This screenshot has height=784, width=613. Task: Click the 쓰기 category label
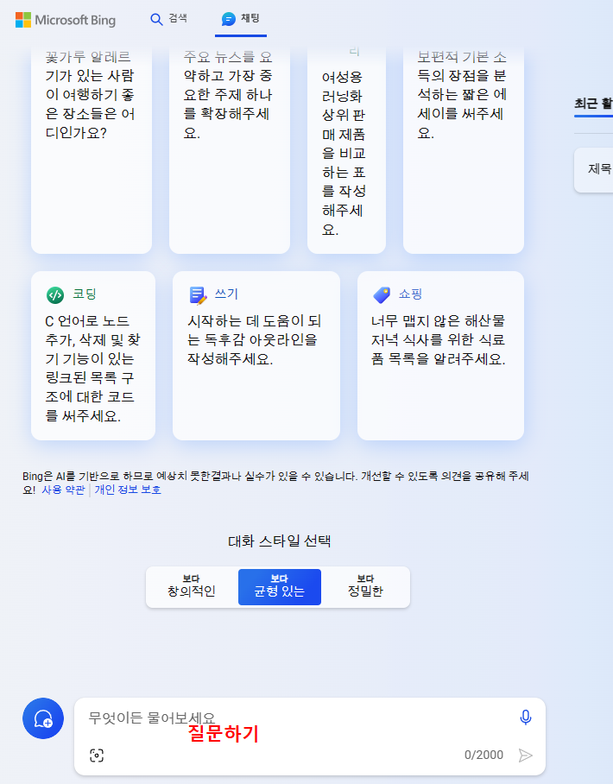pos(226,294)
